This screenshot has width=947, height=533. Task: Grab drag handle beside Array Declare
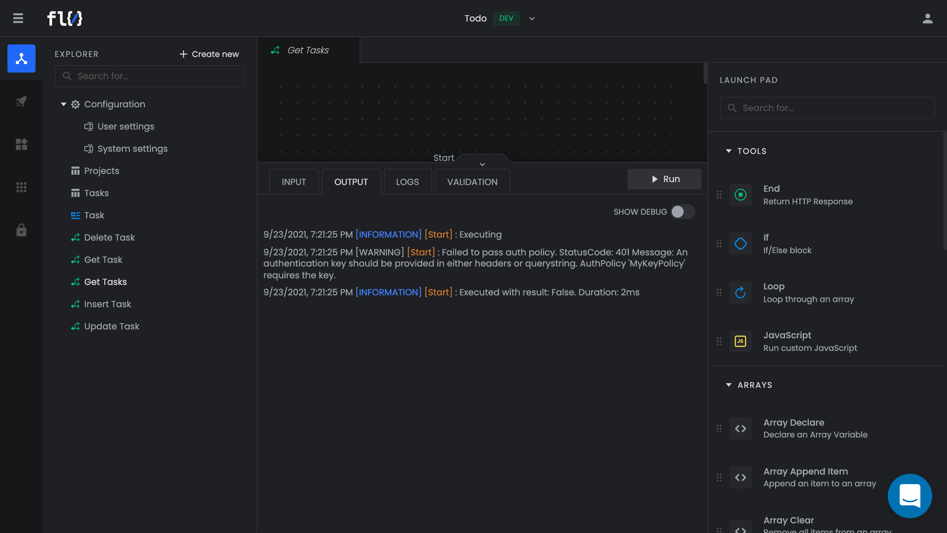(719, 429)
